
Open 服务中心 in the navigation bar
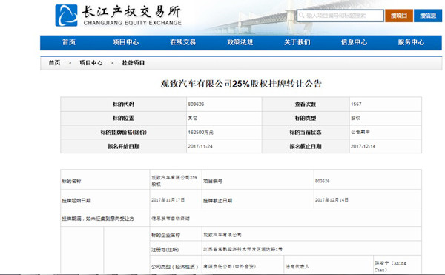(x=411, y=42)
